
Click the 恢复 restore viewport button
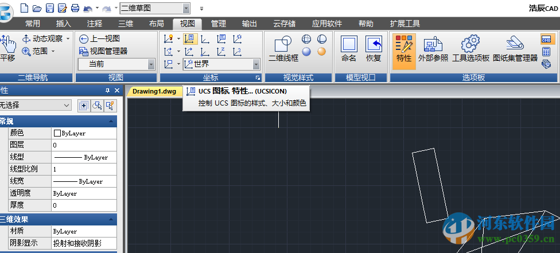(x=374, y=49)
